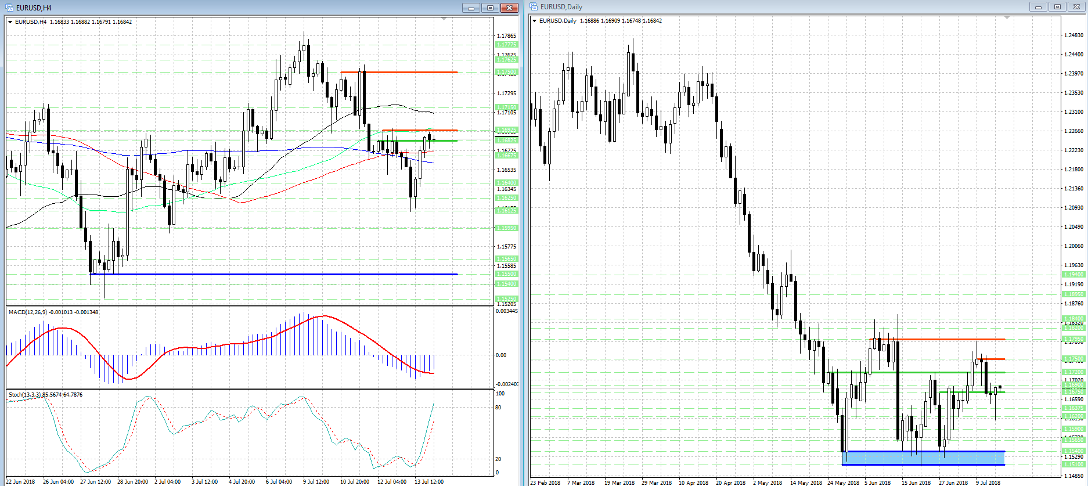The image size is (1088, 486).
Task: Select the upper red line in Daily chart
Action: (937, 339)
